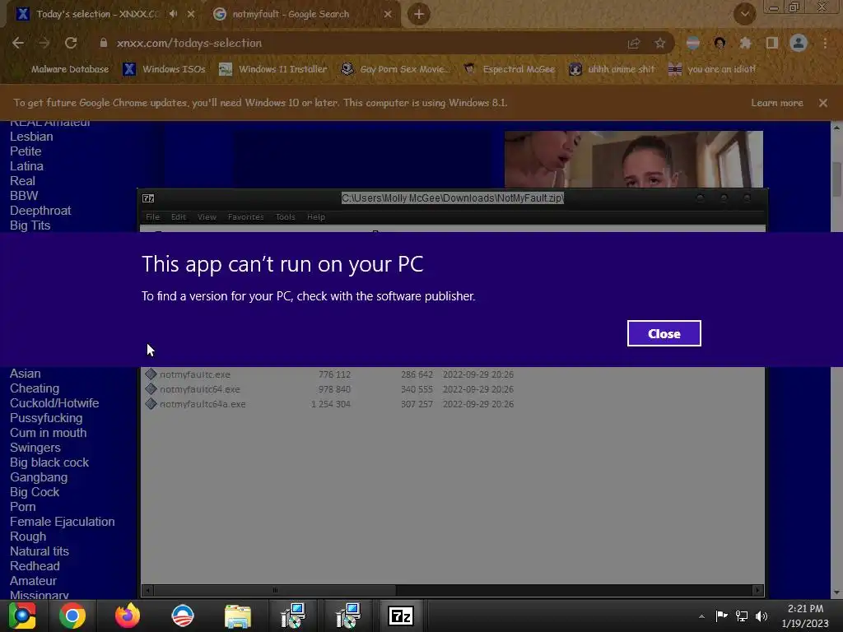Click the padlock site info icon
The width and height of the screenshot is (843, 632).
tap(103, 43)
